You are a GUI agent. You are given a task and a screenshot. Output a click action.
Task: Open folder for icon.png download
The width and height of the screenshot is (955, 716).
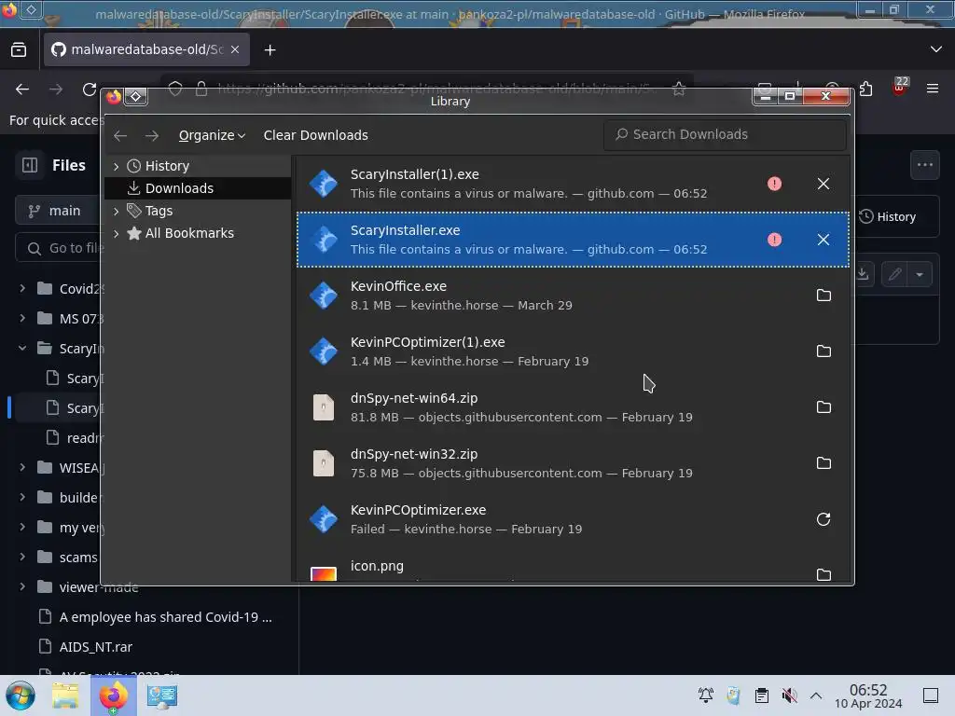click(823, 574)
